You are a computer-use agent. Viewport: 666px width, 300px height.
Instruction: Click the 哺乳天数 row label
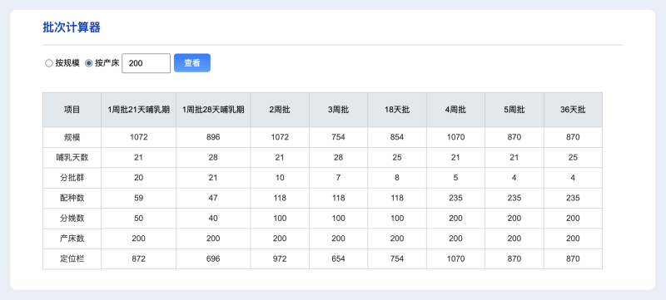pyautogui.click(x=72, y=158)
